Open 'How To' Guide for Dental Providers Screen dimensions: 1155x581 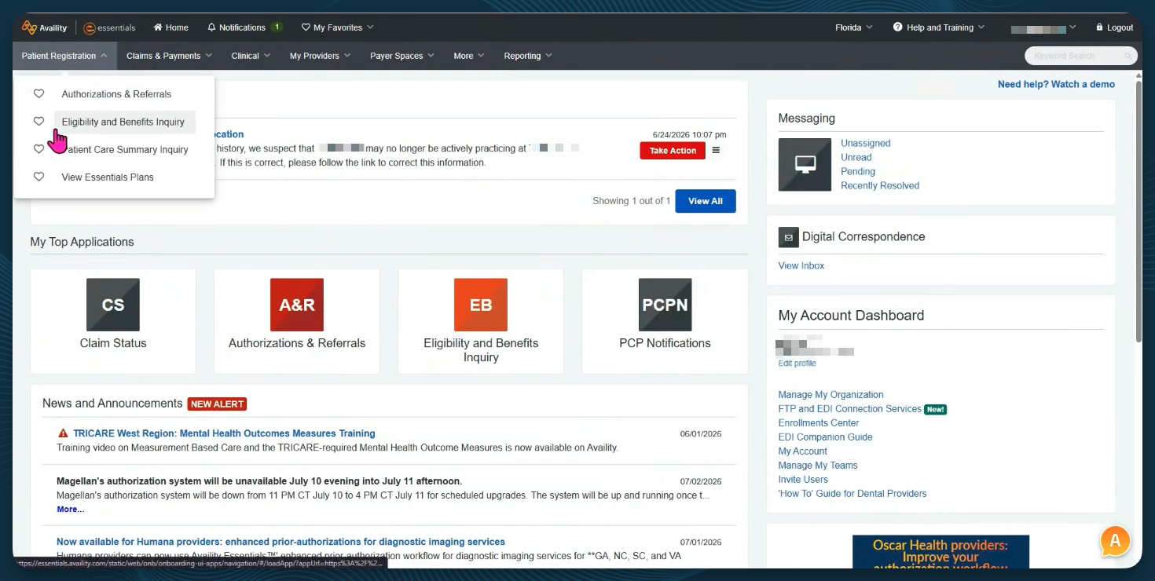pyautogui.click(x=852, y=494)
